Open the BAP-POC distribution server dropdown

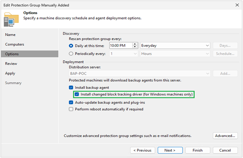(x=139, y=73)
